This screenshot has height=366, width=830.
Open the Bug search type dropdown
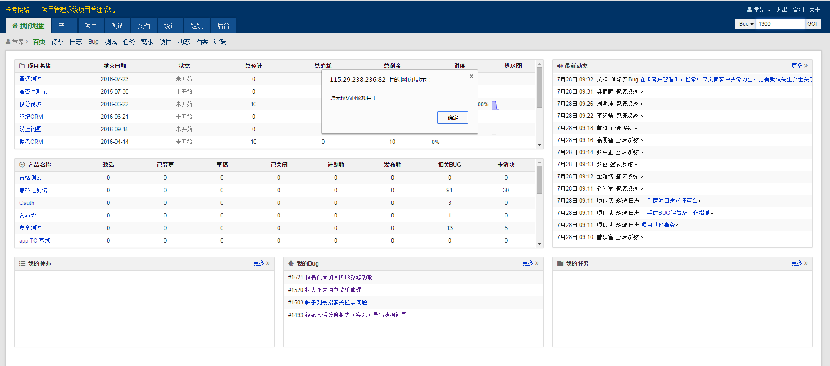tap(745, 24)
